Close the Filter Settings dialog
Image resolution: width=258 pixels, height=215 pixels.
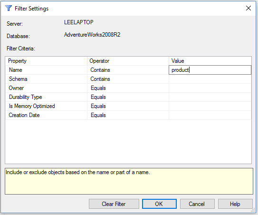tap(248, 8)
